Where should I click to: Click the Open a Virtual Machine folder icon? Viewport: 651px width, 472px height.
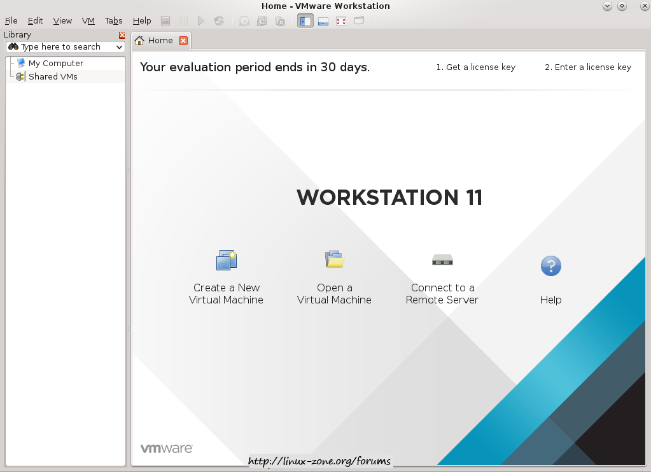tap(334, 259)
